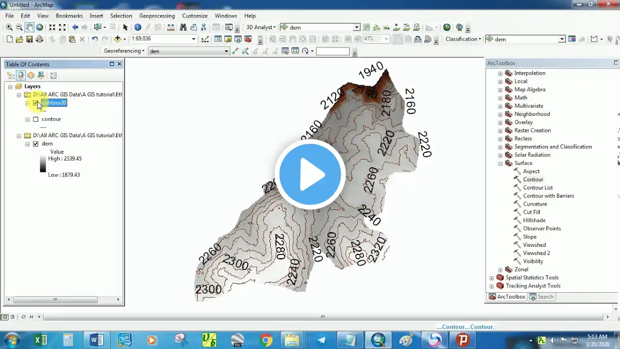Viewport: 620px width, 349px height.
Task: Select Add Control Points georeferencing tool
Action: click(x=235, y=51)
